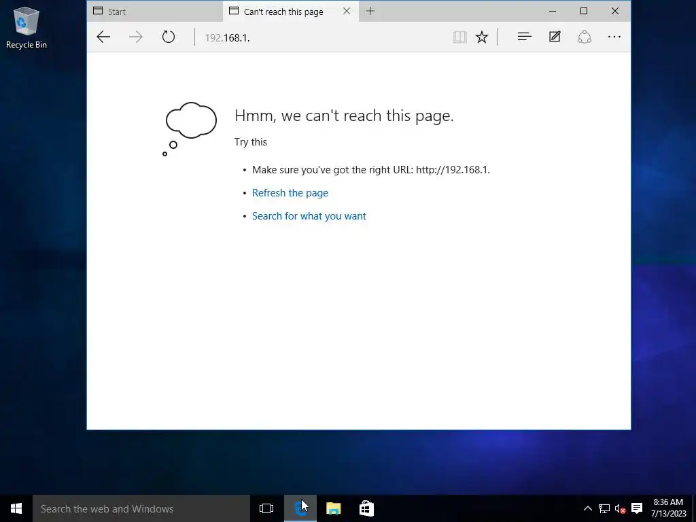Click the 'Hmm, we can't reach this page.' heading

pos(344,116)
